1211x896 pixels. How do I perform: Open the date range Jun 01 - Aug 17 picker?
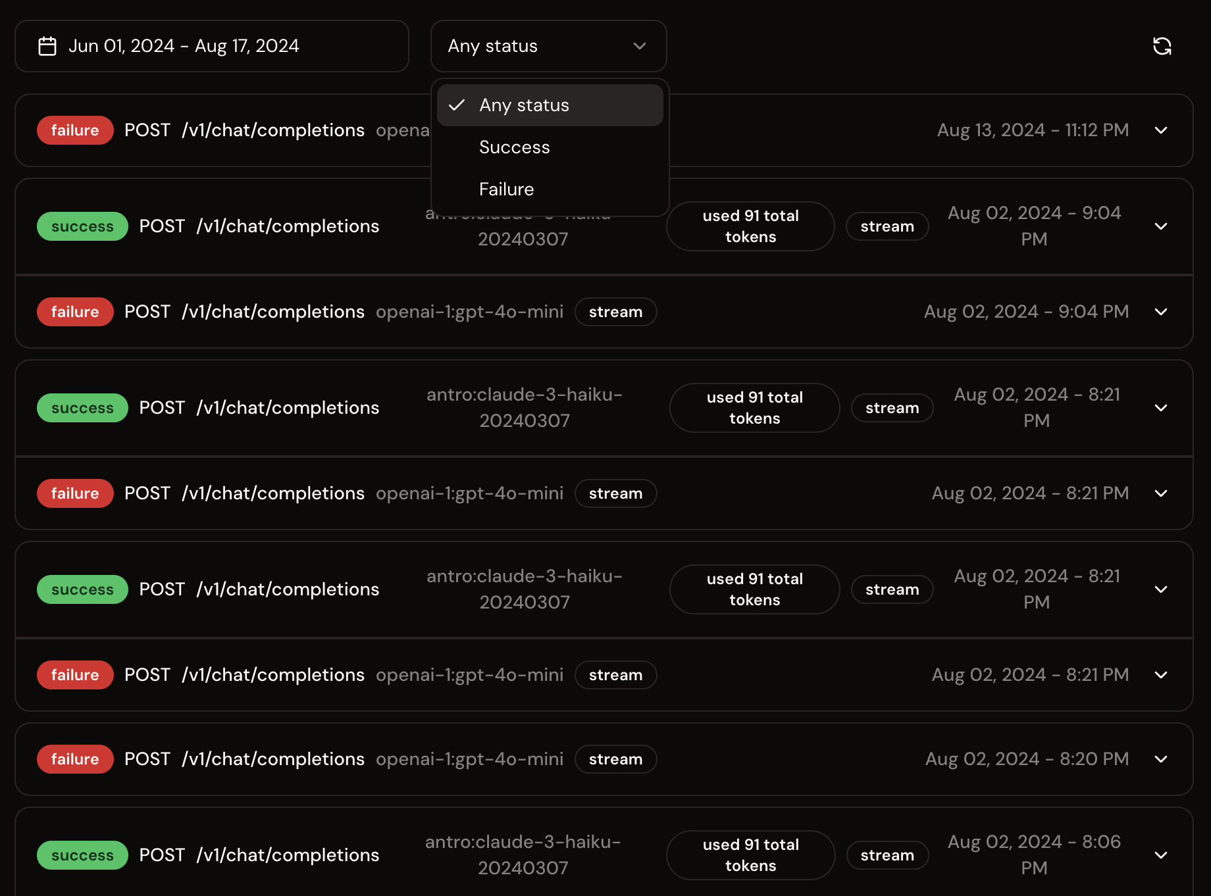point(211,46)
